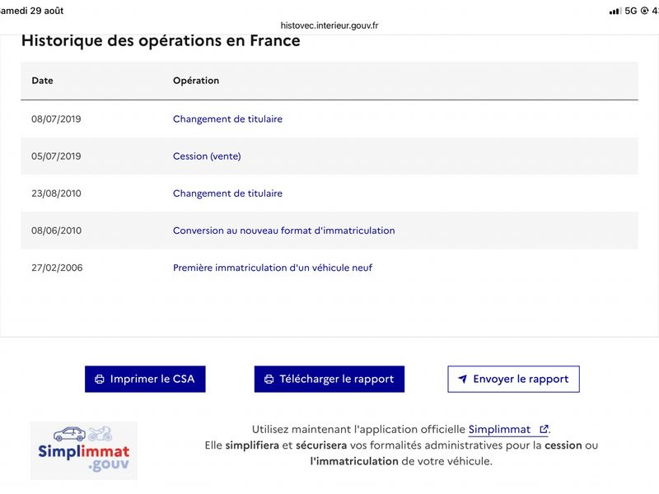Click the Opération column header

click(x=196, y=81)
